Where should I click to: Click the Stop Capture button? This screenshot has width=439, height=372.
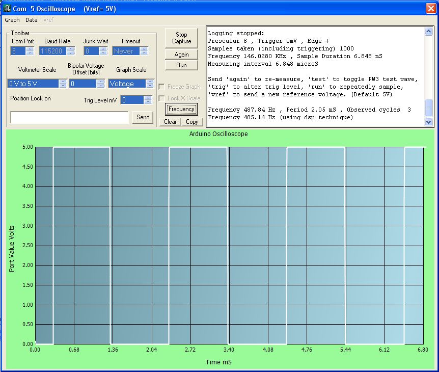coord(181,38)
